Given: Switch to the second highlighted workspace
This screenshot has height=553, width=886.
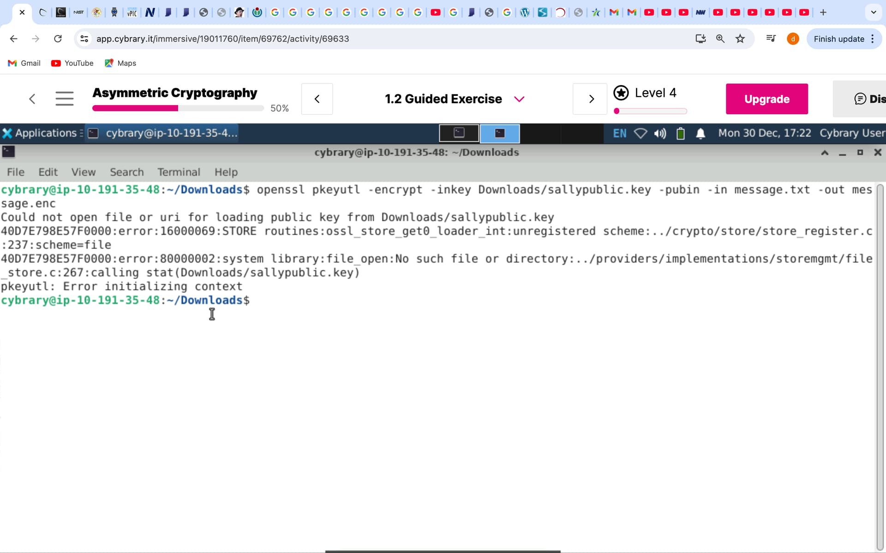Looking at the screenshot, I should (500, 133).
